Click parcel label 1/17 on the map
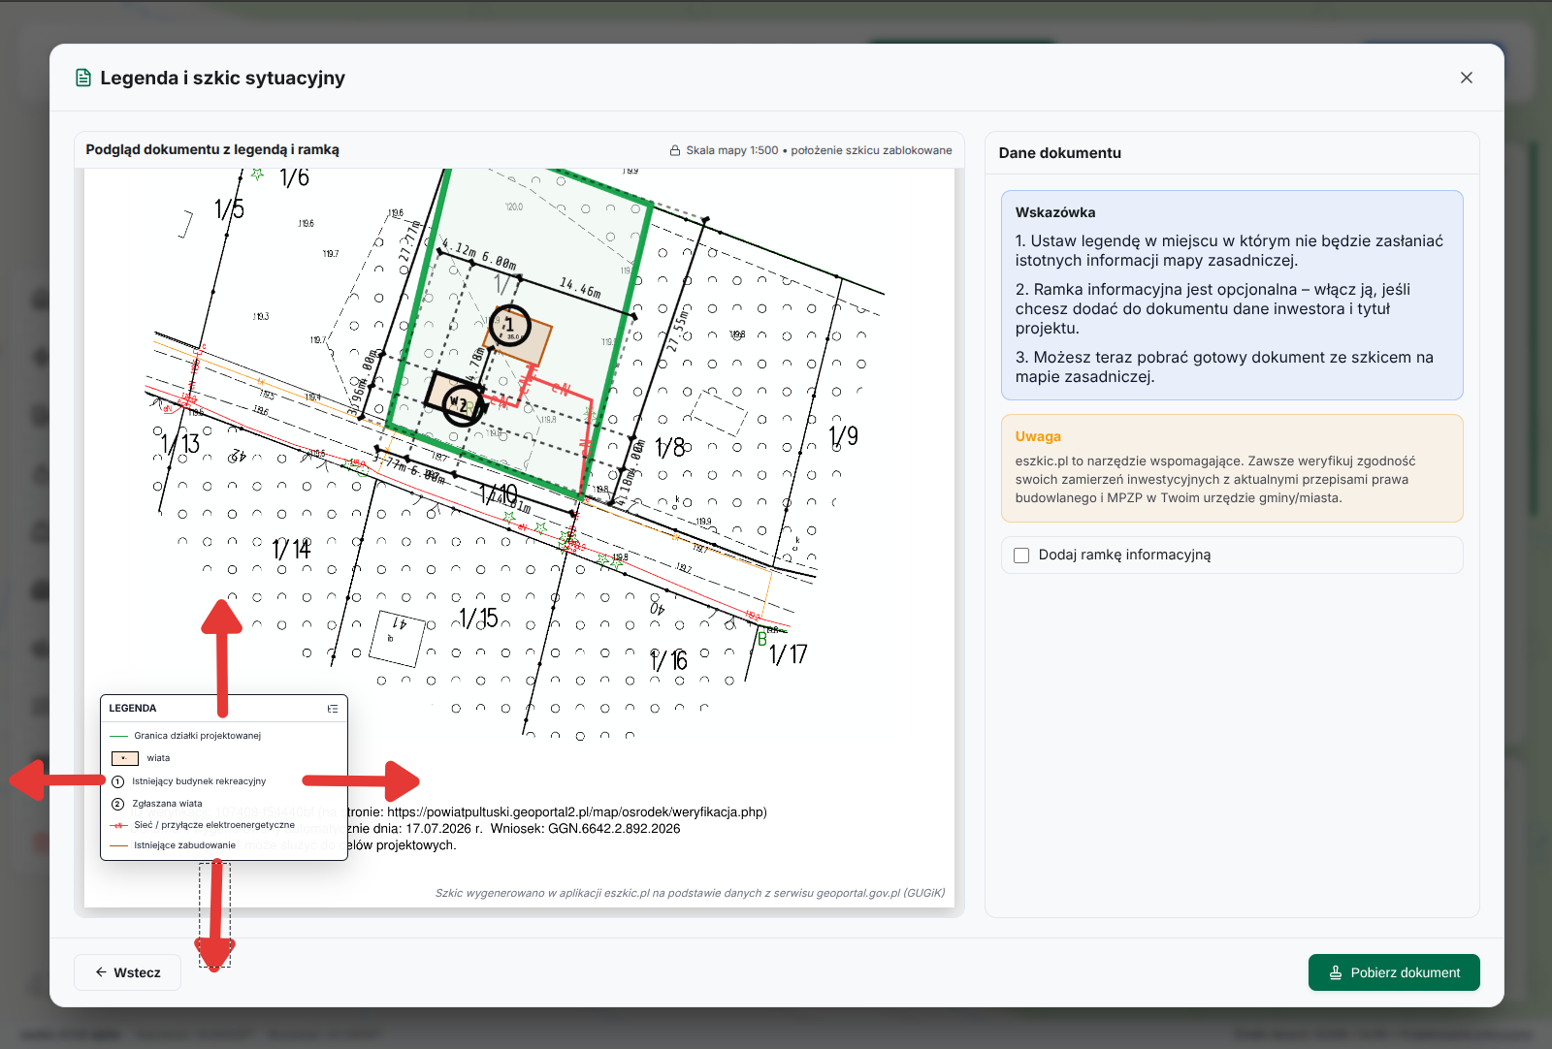This screenshot has width=1552, height=1049. coord(789,655)
